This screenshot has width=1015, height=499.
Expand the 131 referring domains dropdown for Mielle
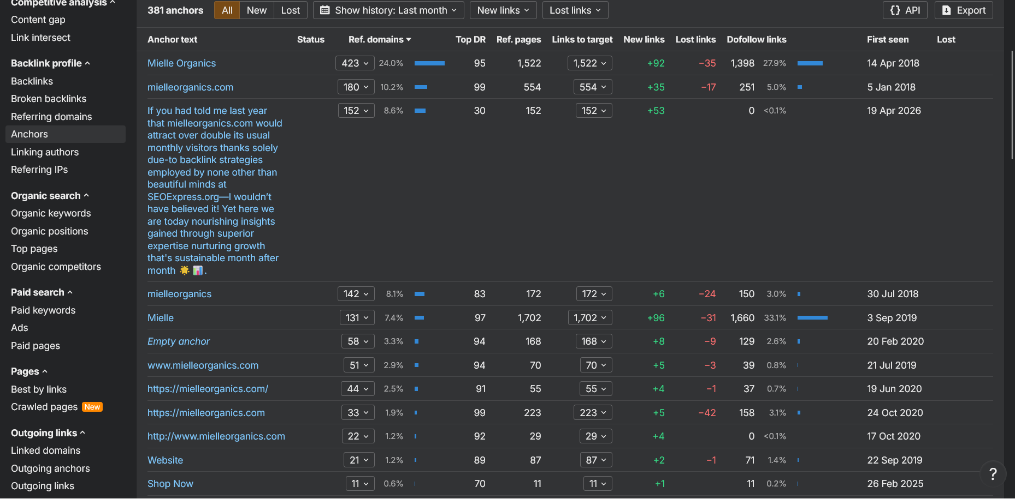point(357,318)
